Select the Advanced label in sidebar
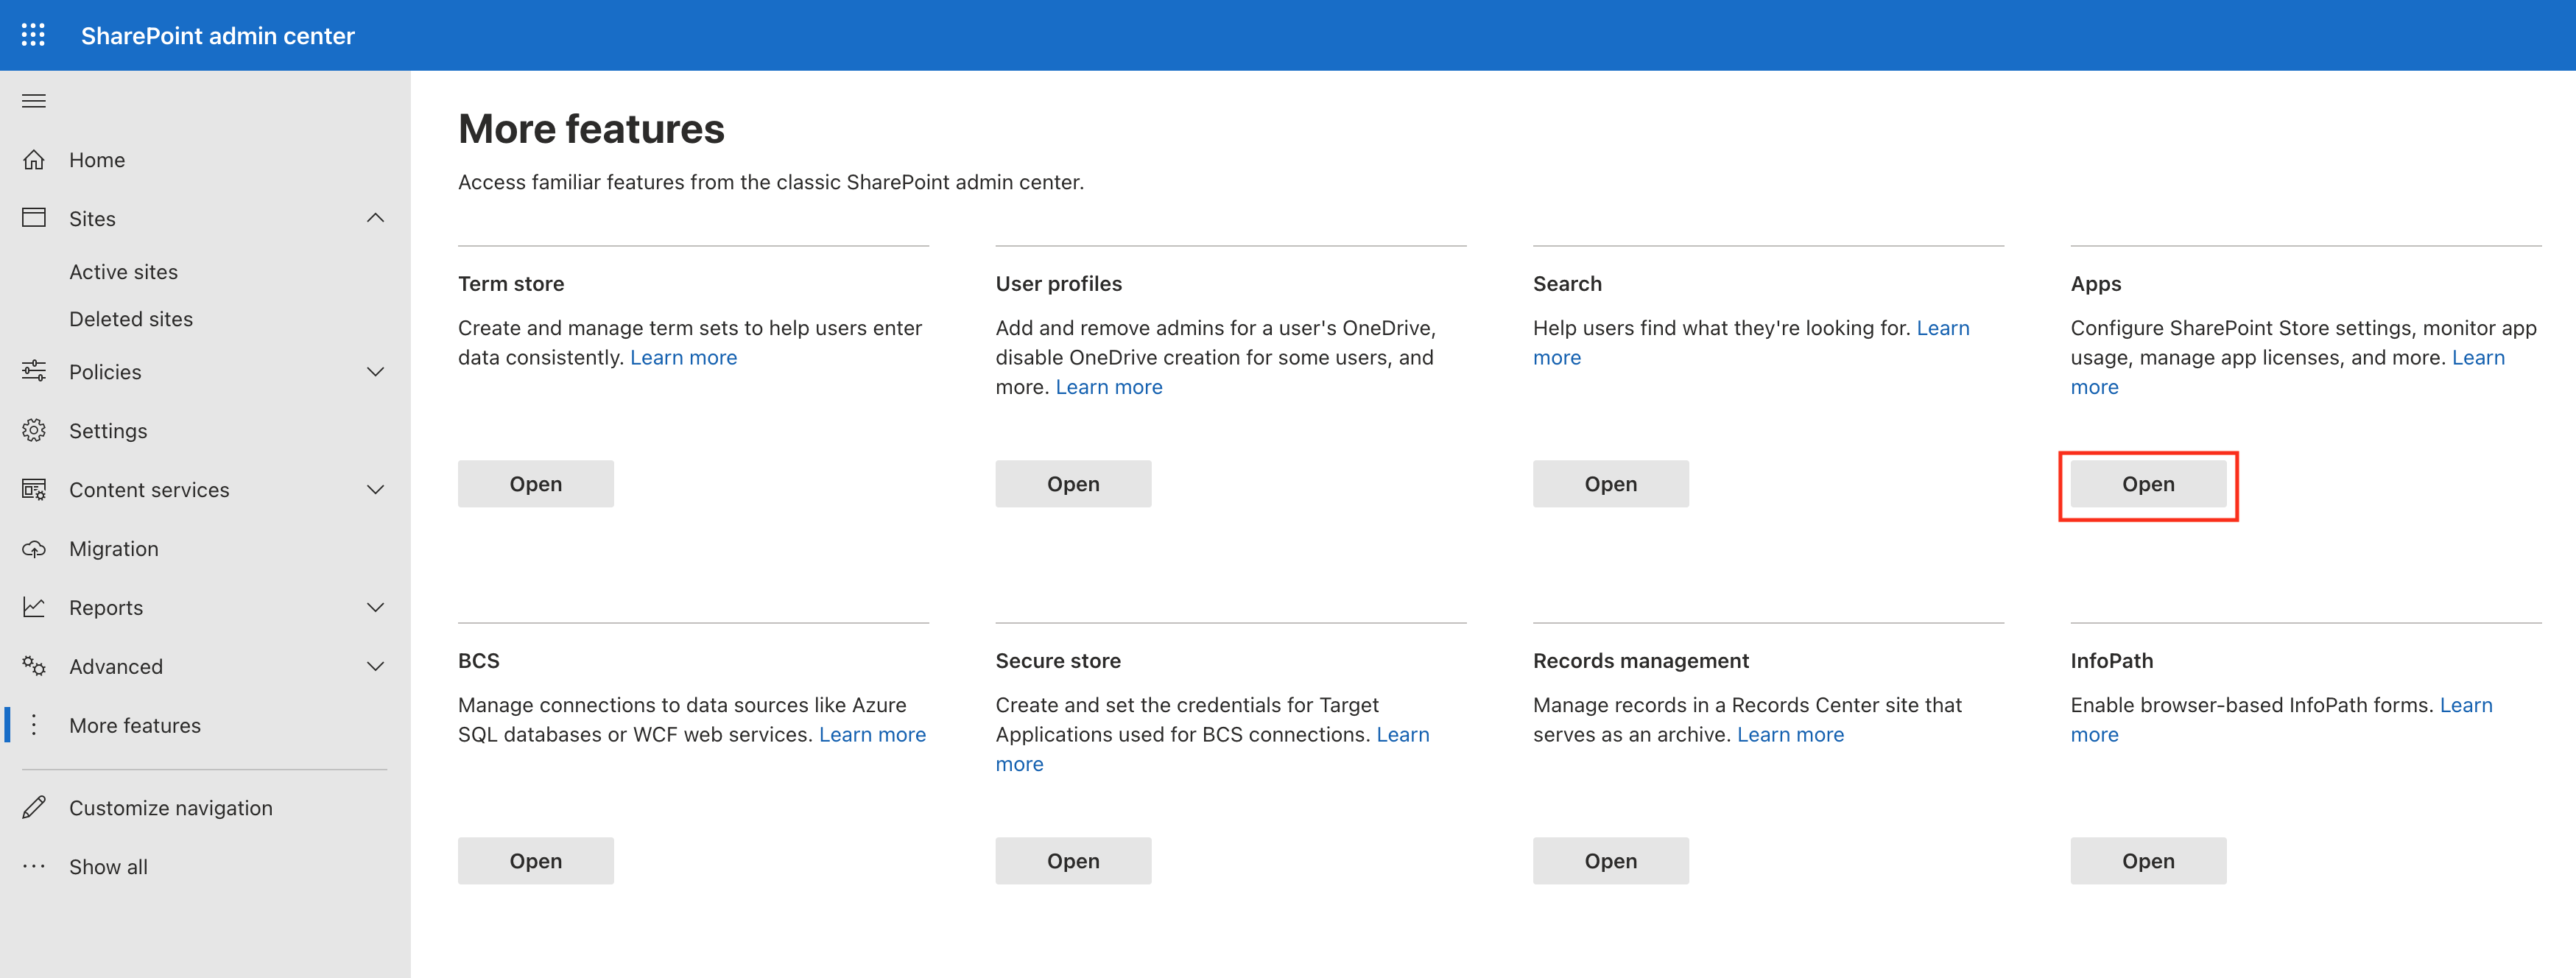 click(x=116, y=667)
